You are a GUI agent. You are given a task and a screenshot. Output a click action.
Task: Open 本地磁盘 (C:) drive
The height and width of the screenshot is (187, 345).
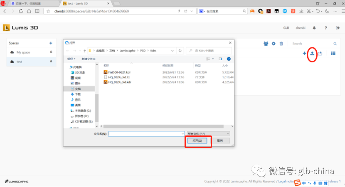click(83, 111)
